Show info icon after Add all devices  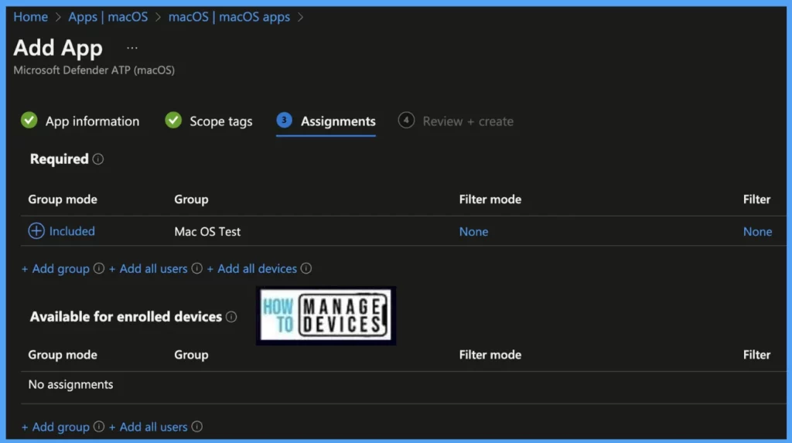[x=306, y=268]
